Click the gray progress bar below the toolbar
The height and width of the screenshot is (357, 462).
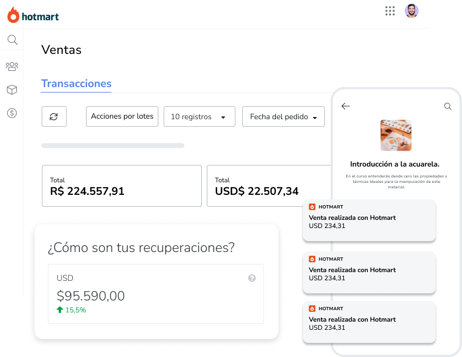click(113, 145)
